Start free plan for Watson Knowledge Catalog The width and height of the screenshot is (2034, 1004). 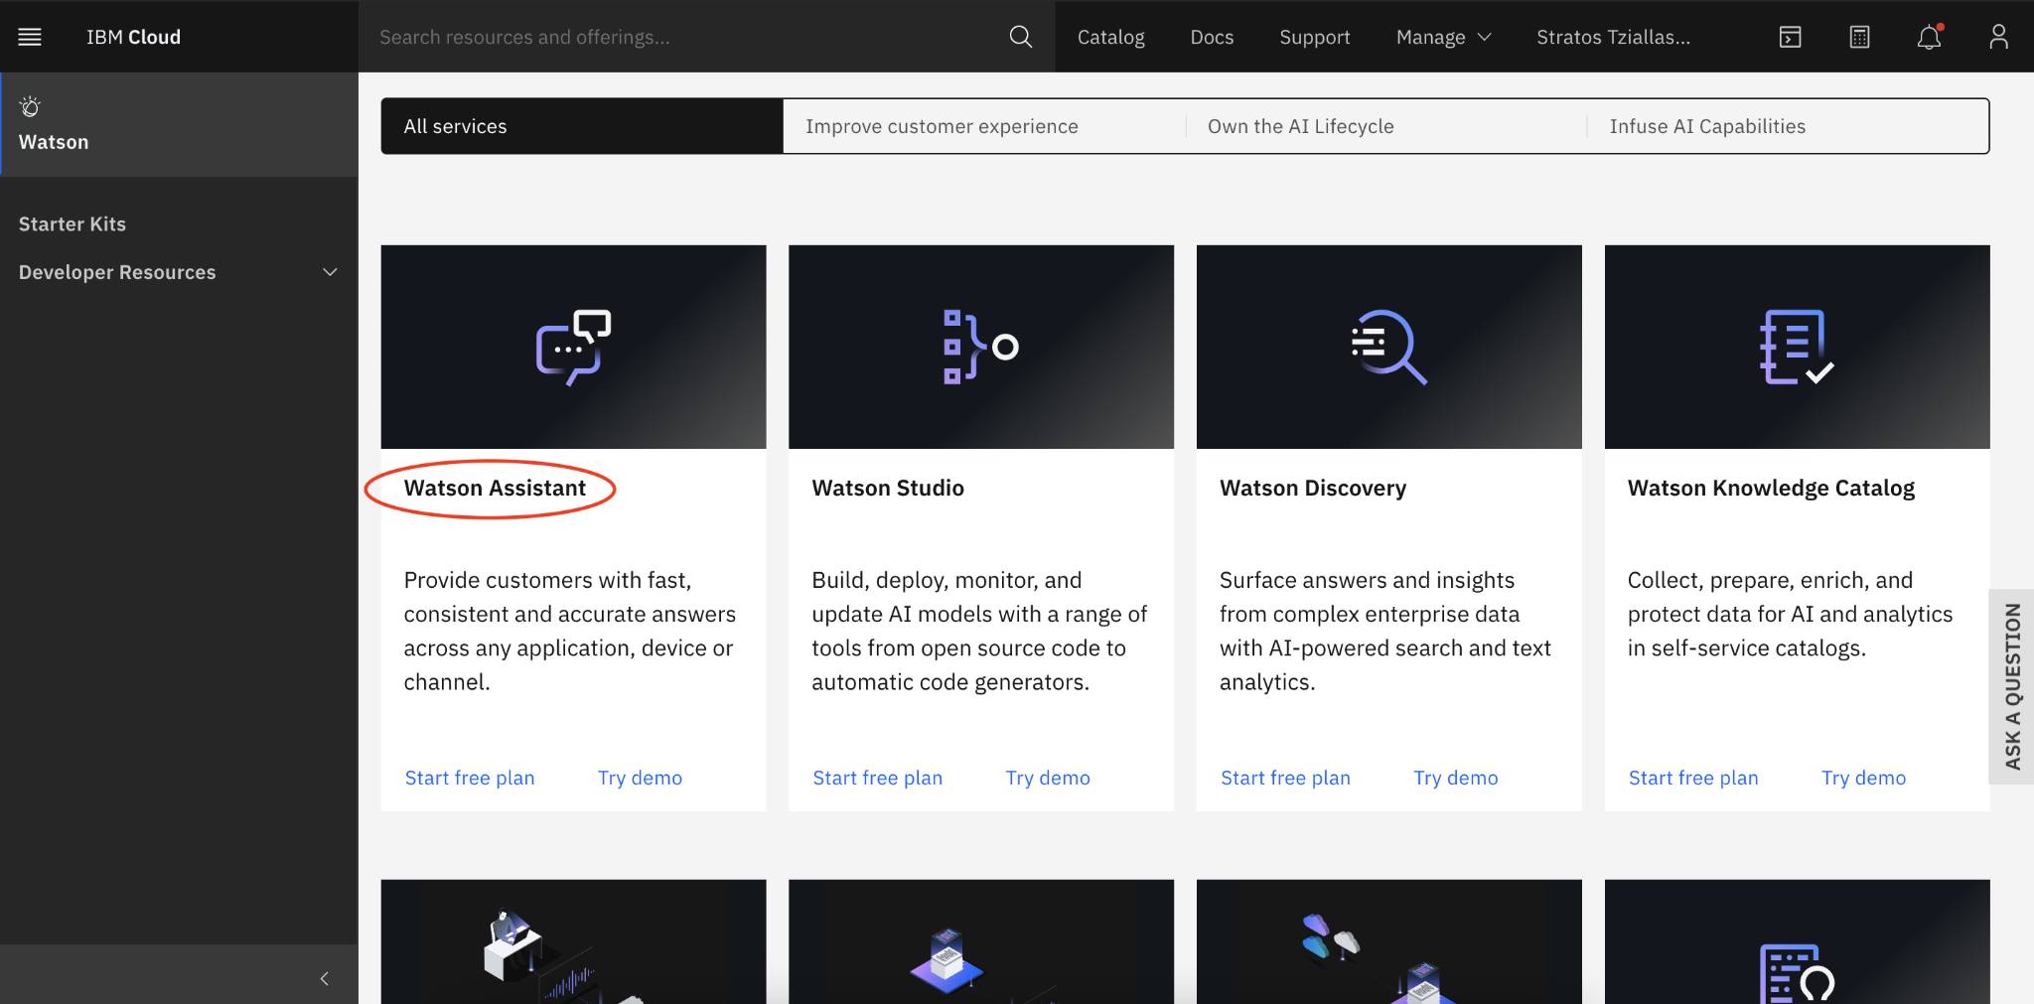point(1693,778)
